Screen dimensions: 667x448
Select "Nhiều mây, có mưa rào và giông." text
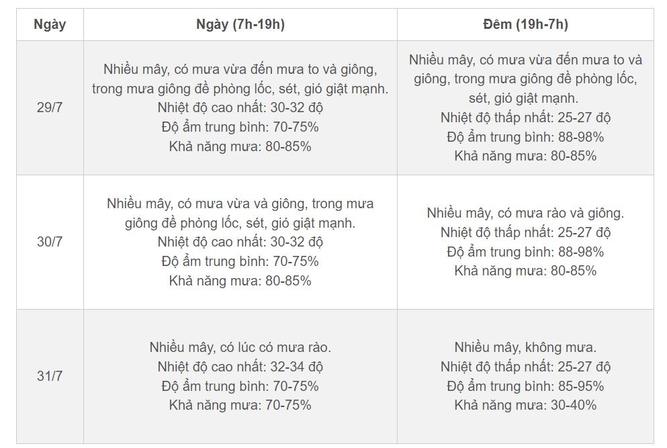(525, 213)
